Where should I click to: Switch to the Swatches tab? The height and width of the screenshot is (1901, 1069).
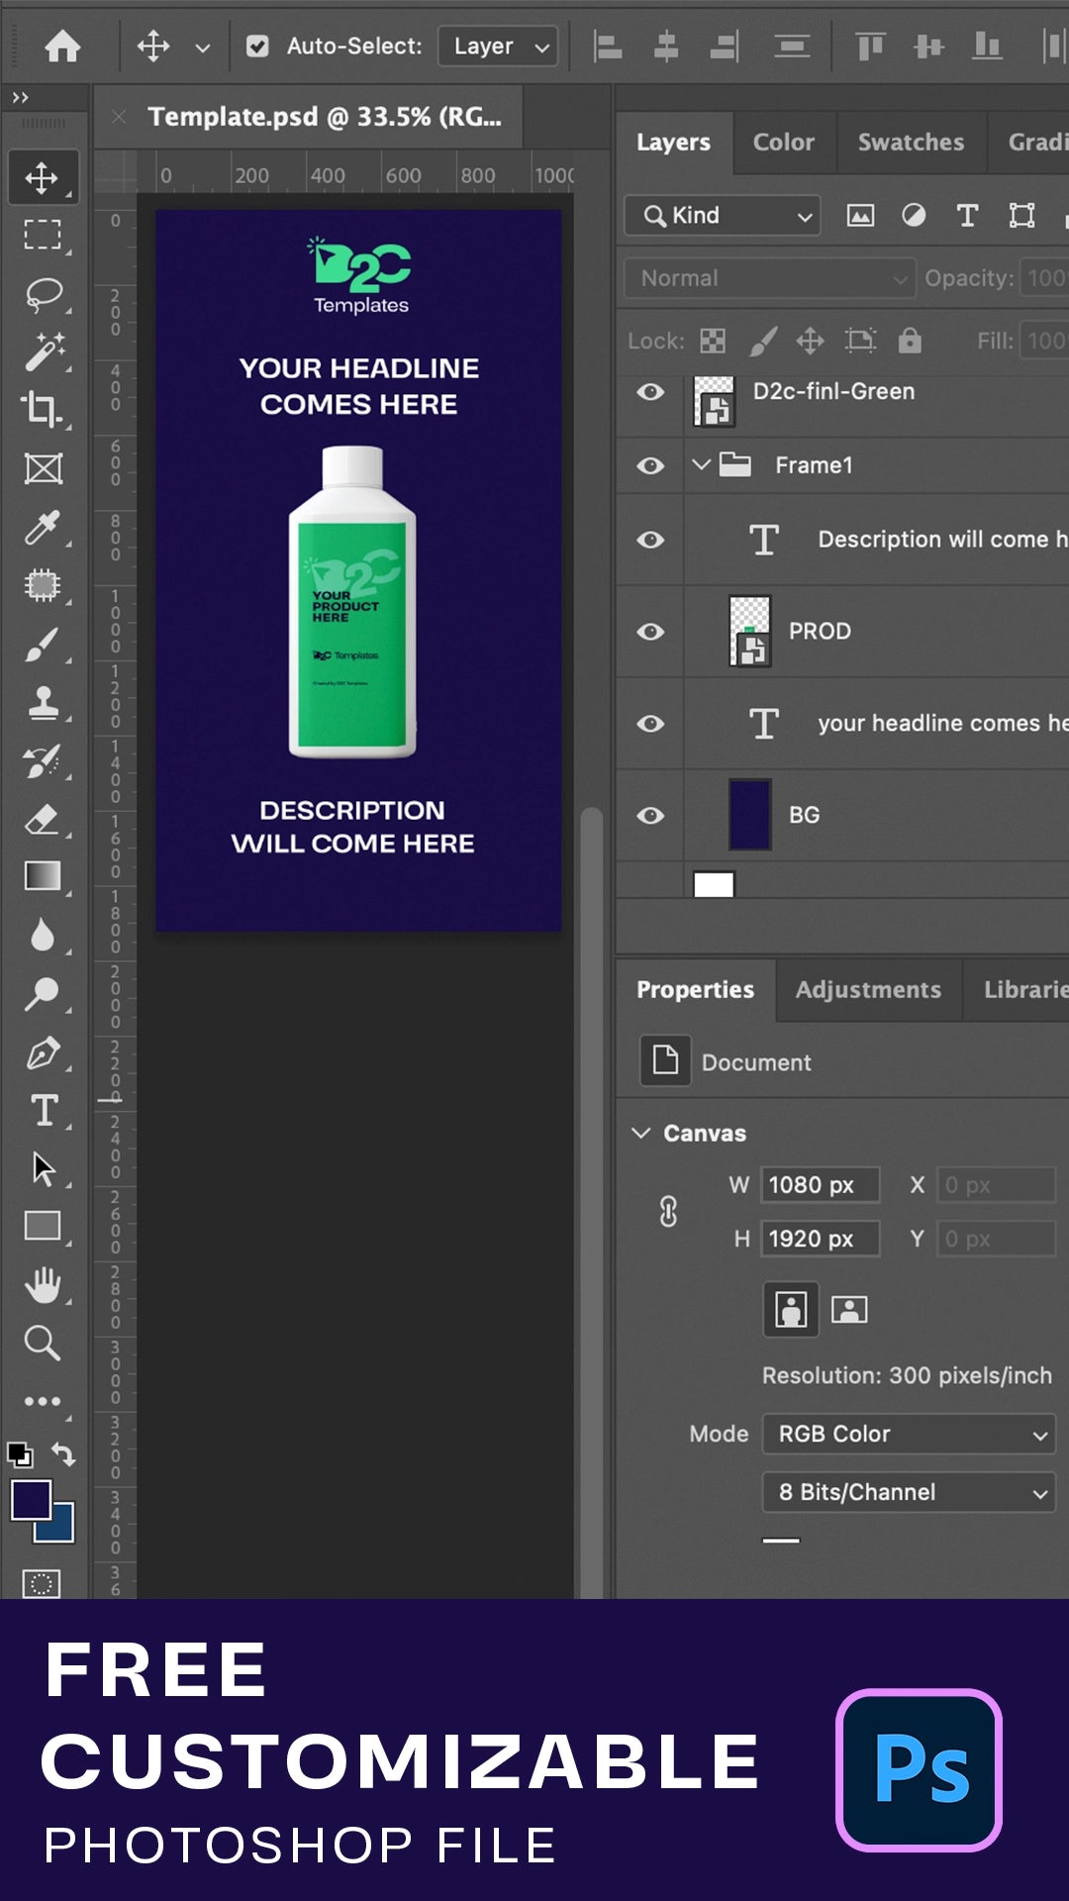[x=911, y=143]
